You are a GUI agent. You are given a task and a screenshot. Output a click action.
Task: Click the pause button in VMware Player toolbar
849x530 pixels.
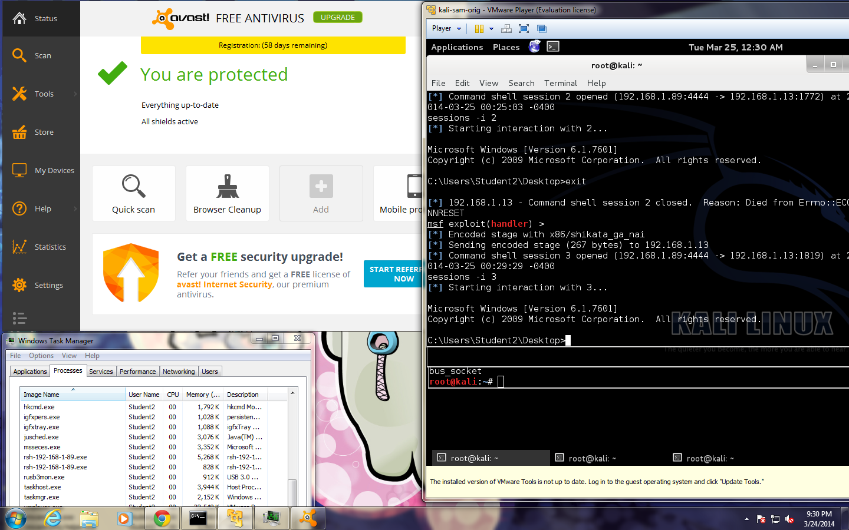point(479,28)
